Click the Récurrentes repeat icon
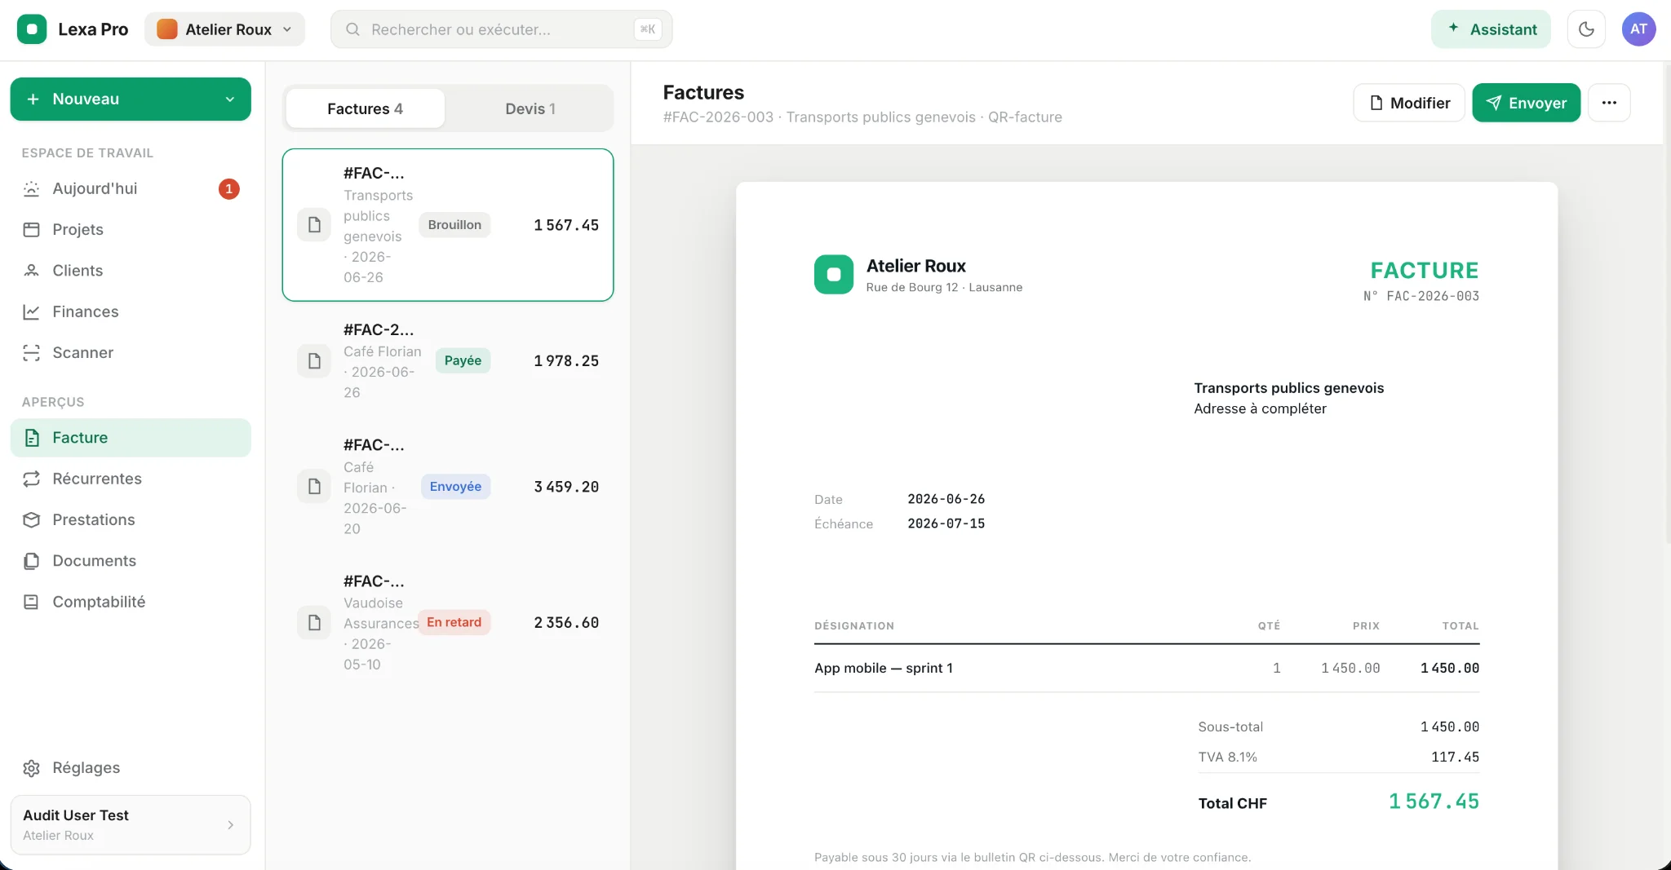The height and width of the screenshot is (870, 1671). click(x=31, y=479)
